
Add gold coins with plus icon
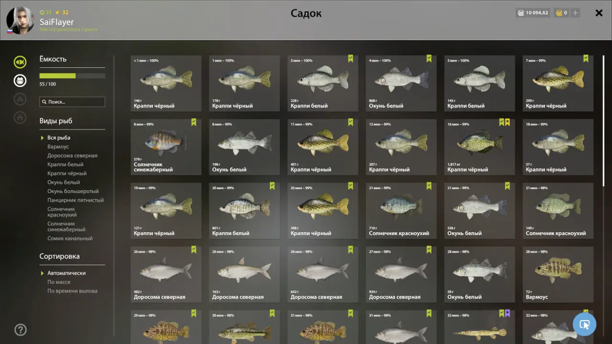575,13
